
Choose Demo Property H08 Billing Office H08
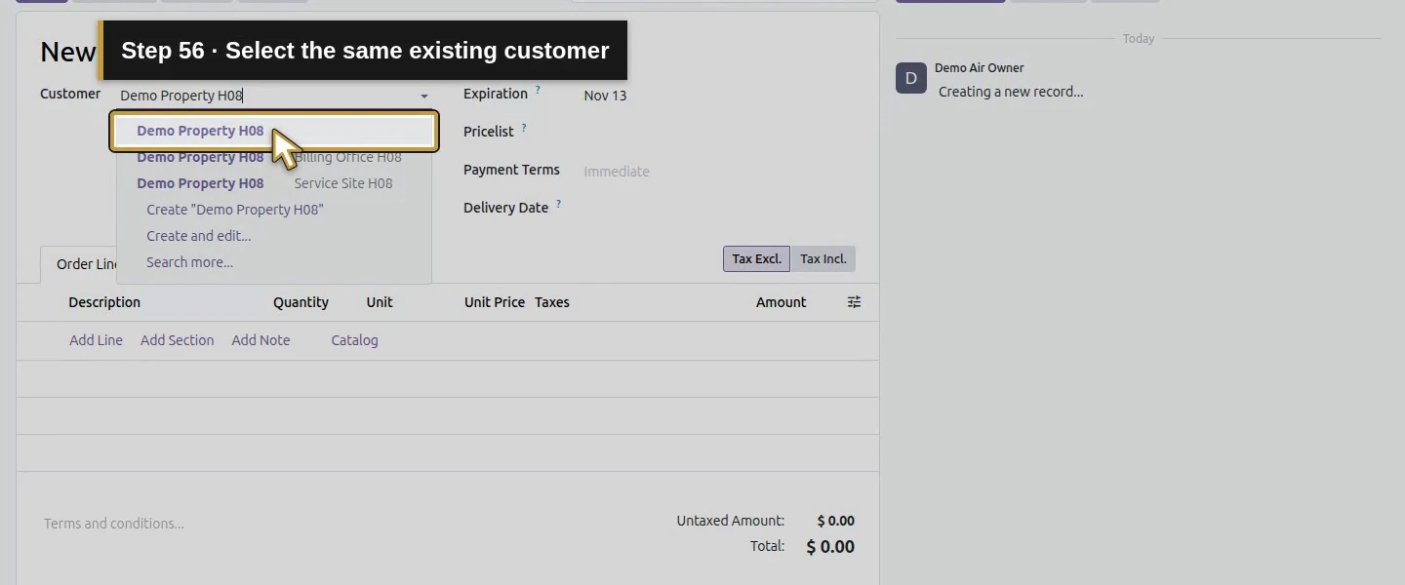point(274,157)
